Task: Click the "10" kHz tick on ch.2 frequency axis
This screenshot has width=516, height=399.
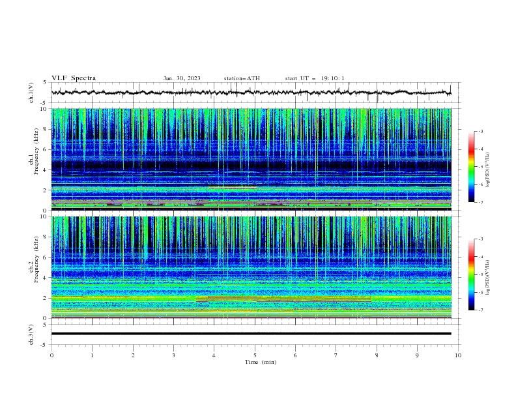Action: (44, 216)
